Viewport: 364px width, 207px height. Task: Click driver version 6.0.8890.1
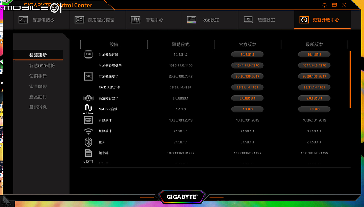pos(180,98)
